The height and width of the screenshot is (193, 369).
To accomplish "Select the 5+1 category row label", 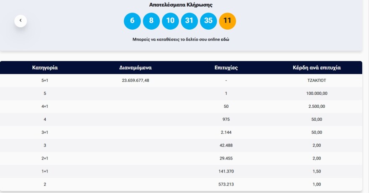I will click(x=45, y=81).
